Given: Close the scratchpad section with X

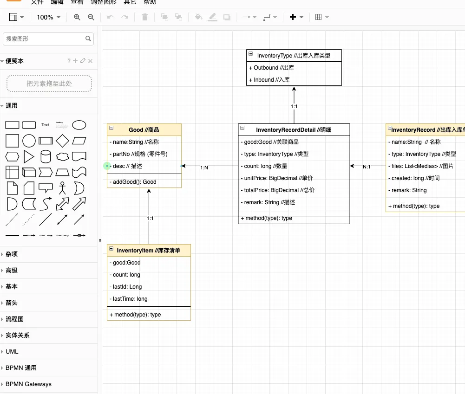Looking at the screenshot, I should pyautogui.click(x=91, y=61).
